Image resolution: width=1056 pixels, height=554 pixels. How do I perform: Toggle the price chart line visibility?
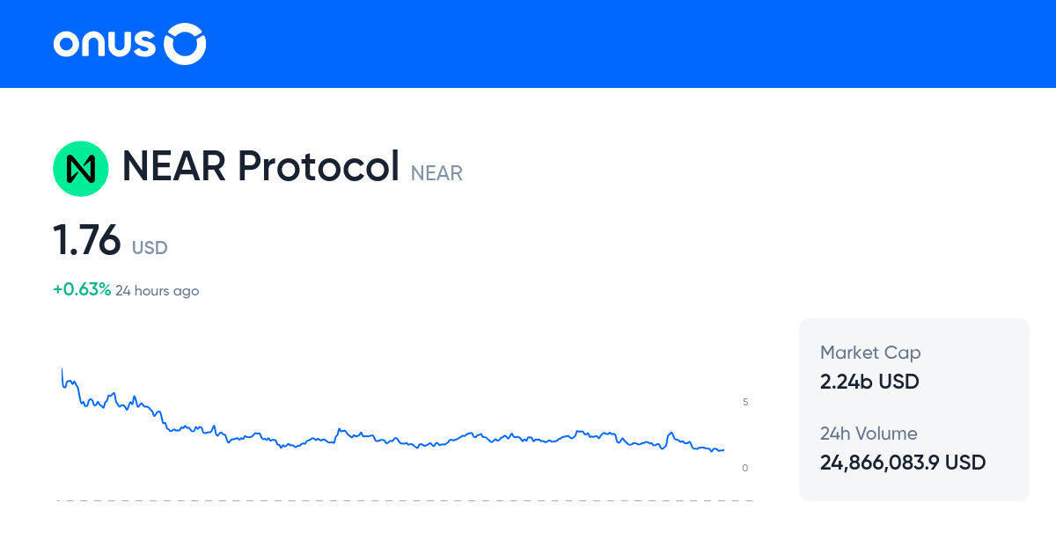[x=396, y=431]
